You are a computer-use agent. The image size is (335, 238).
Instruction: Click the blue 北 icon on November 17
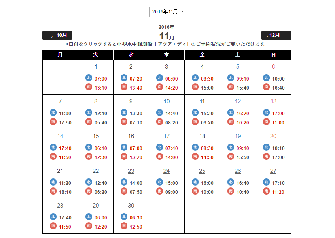(159, 147)
